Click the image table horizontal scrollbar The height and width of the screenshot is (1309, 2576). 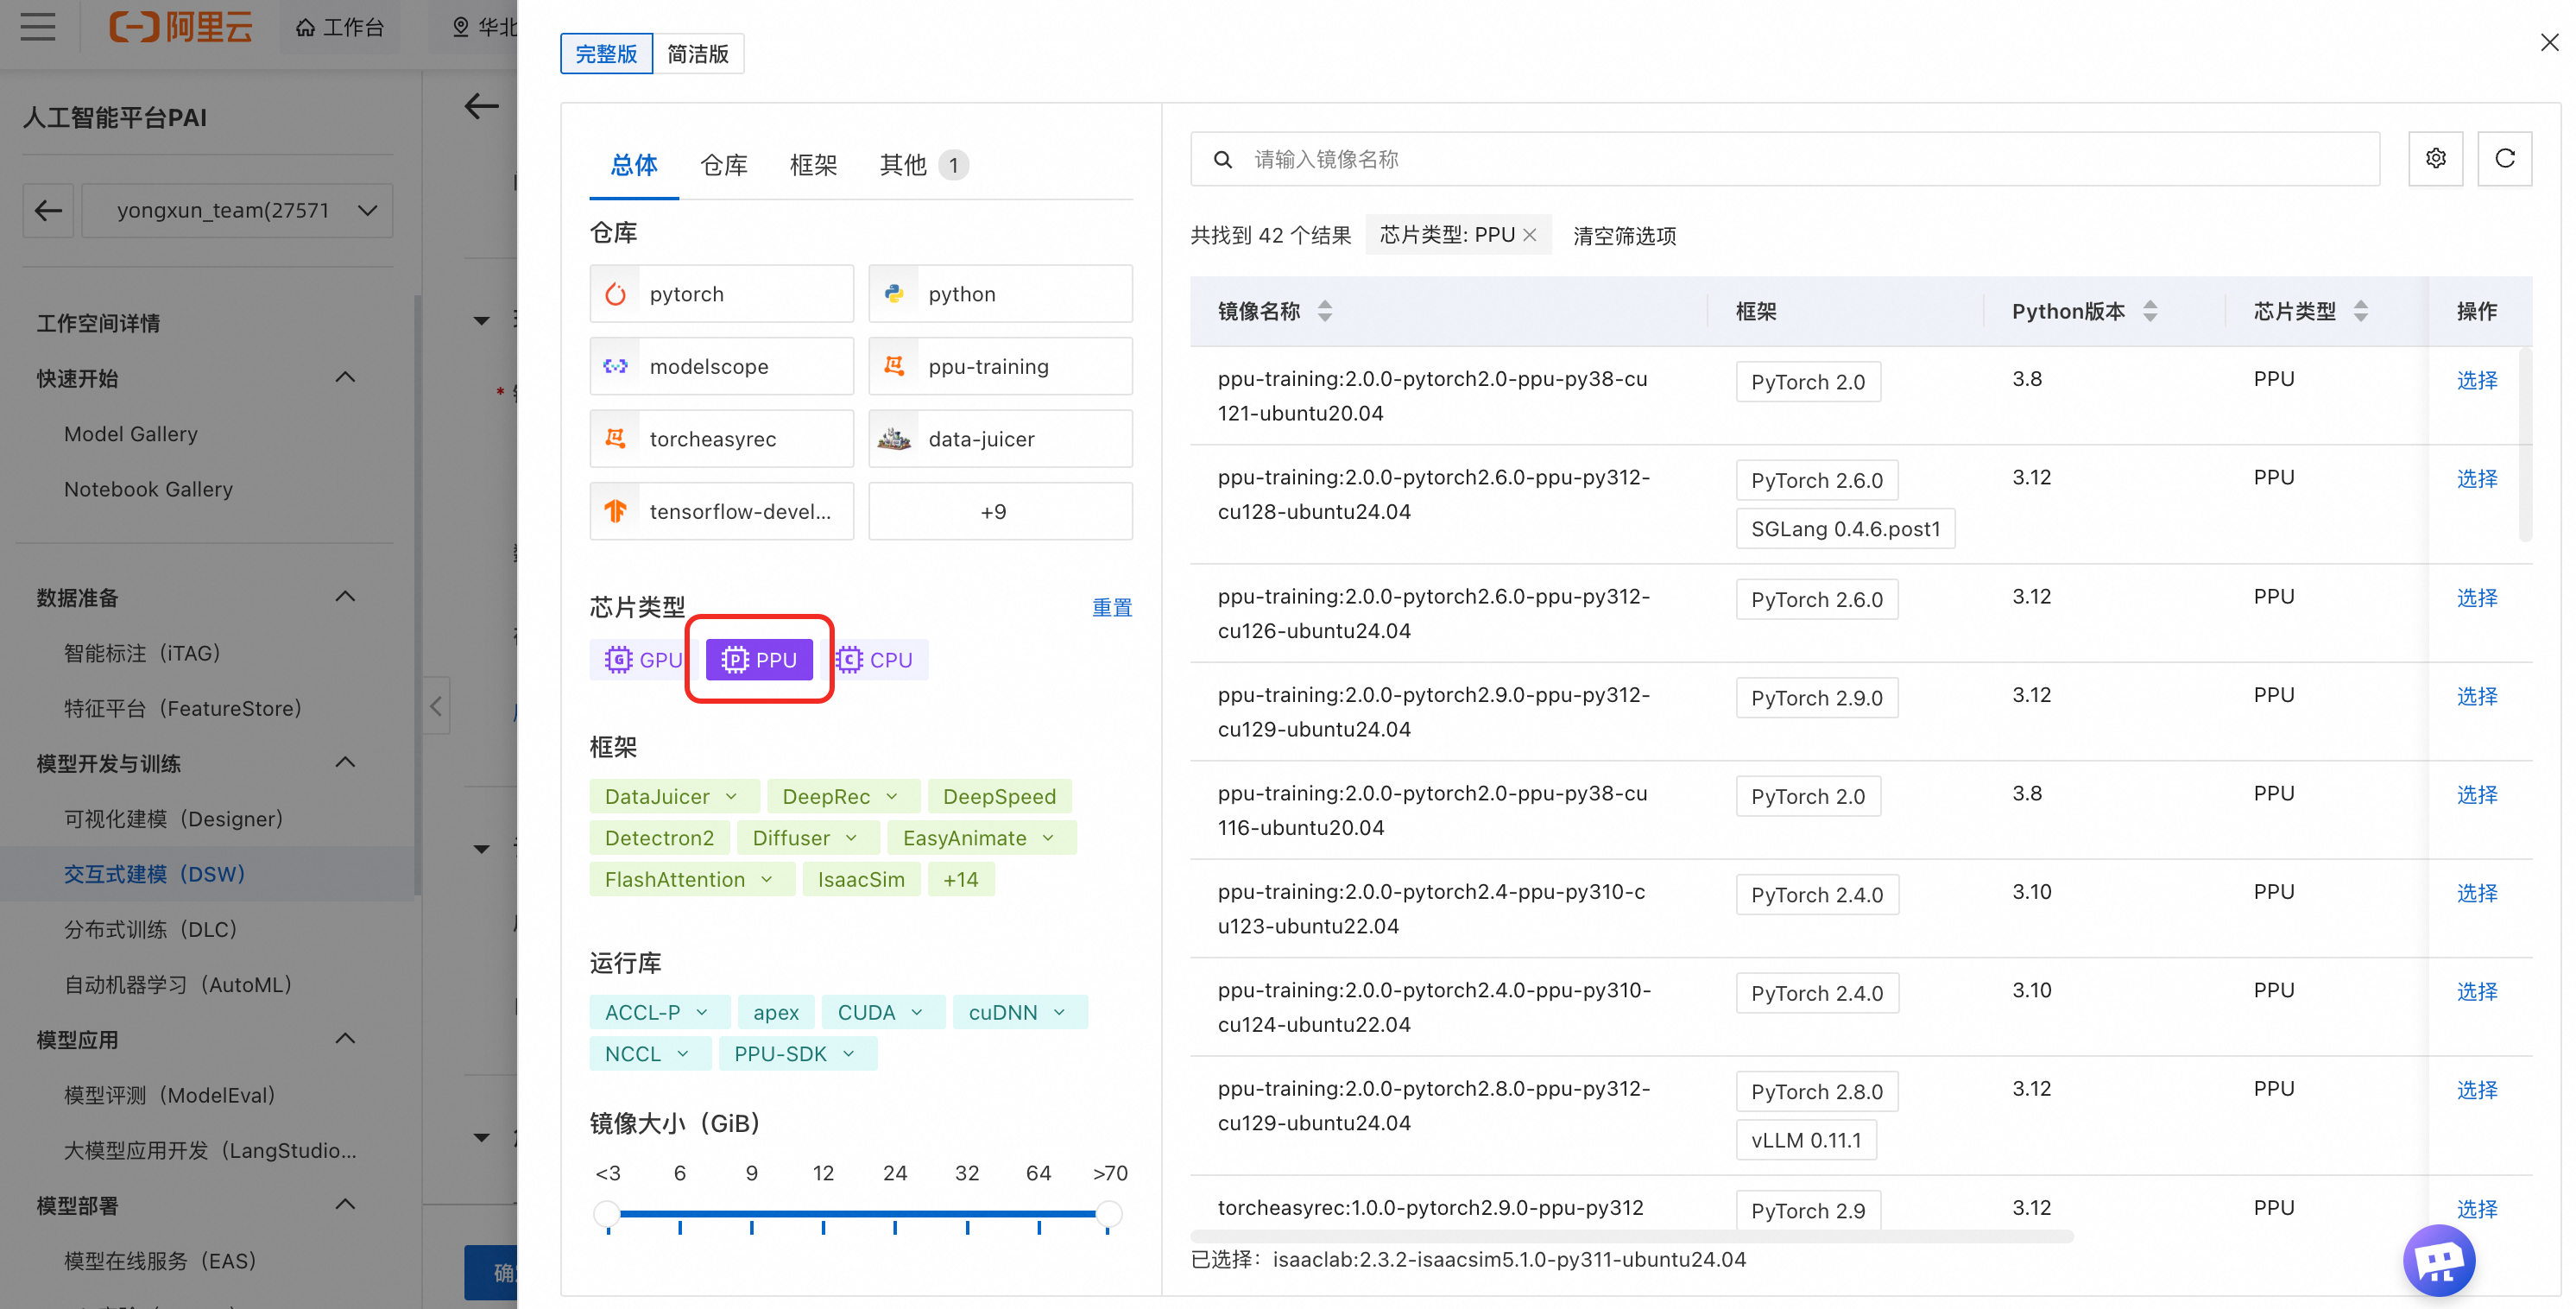coord(1631,1237)
